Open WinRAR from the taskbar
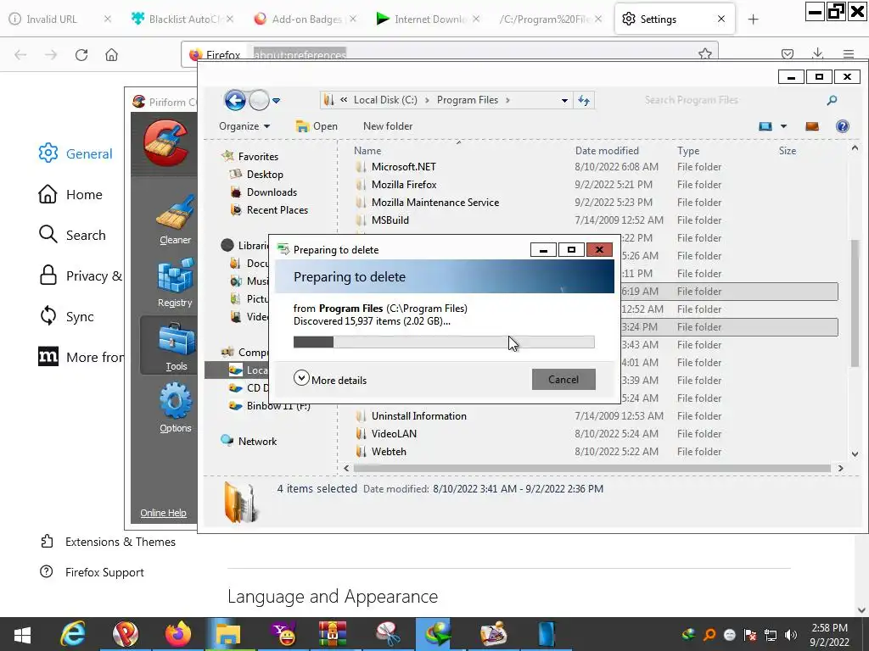This screenshot has width=869, height=651. pyautogui.click(x=333, y=634)
